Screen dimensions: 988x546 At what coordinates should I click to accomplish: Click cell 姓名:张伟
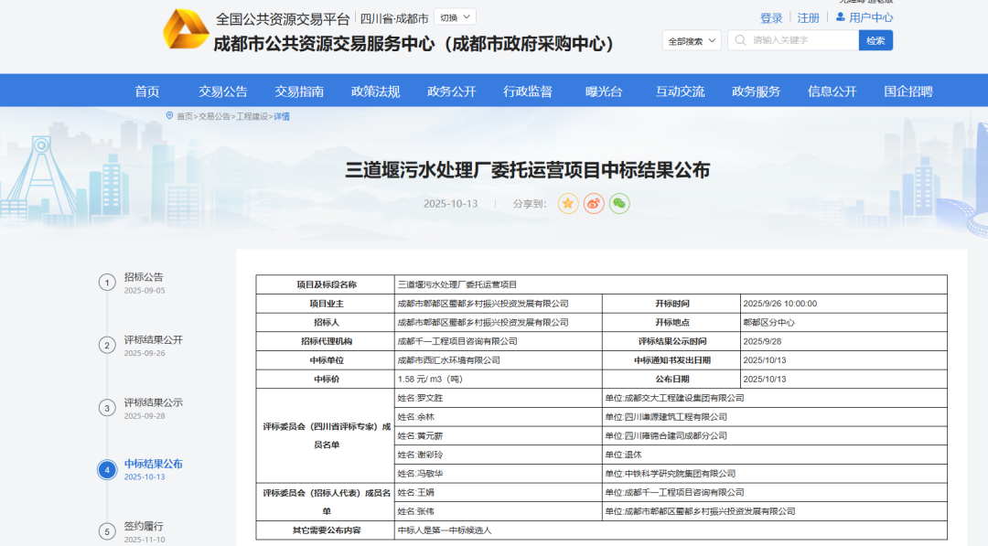pos(498,511)
